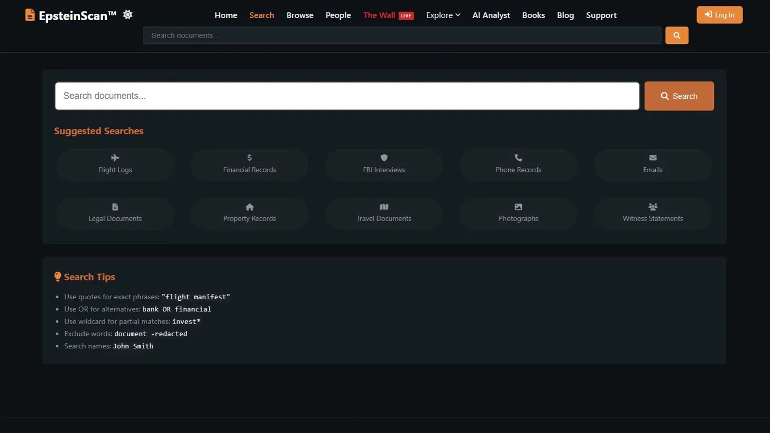
Task: Click the bank OR financial example
Action: (177, 309)
